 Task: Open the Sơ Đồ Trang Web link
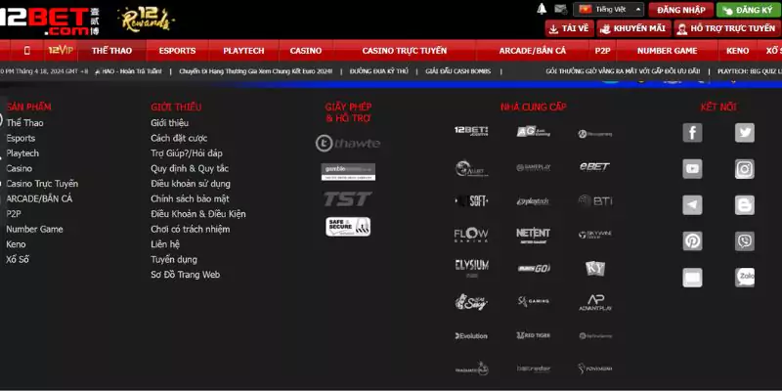tap(185, 275)
